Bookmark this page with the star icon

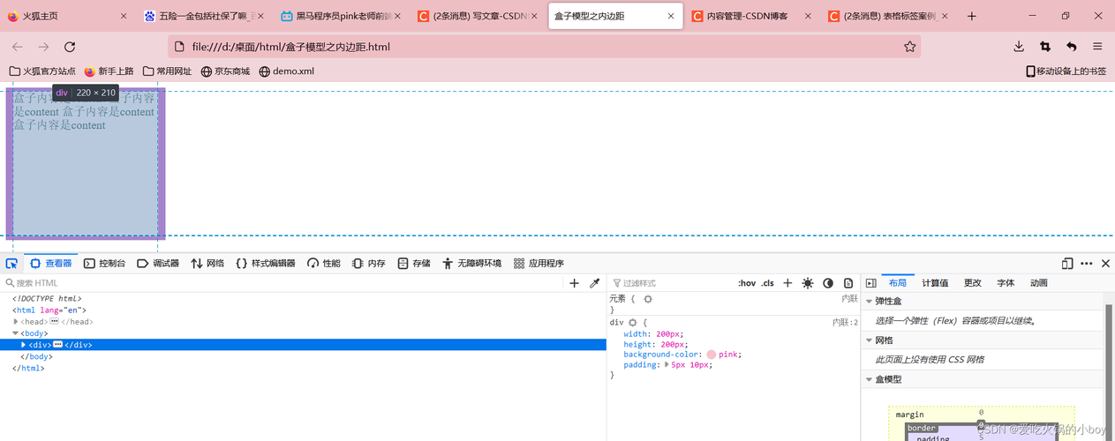click(x=909, y=47)
